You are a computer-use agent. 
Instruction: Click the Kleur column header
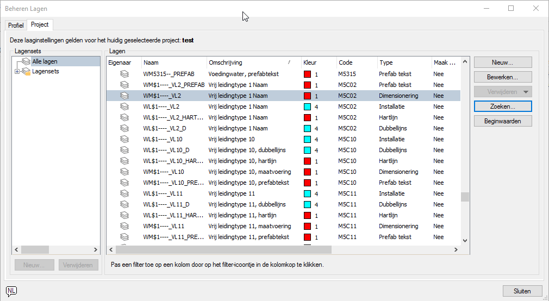click(319, 62)
